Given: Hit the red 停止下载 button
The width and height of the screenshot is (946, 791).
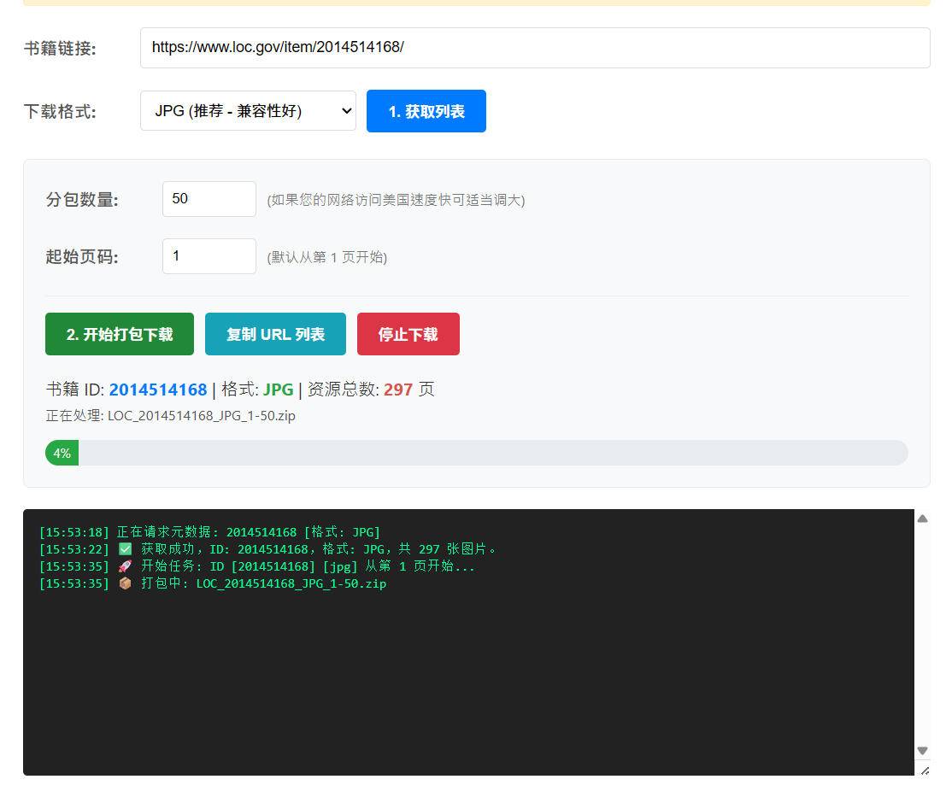Looking at the screenshot, I should (x=408, y=334).
